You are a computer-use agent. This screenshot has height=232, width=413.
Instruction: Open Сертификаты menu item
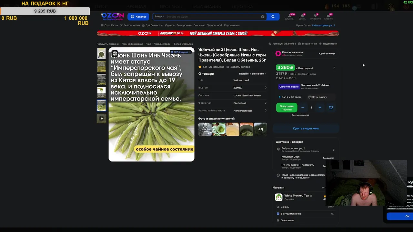click(232, 25)
